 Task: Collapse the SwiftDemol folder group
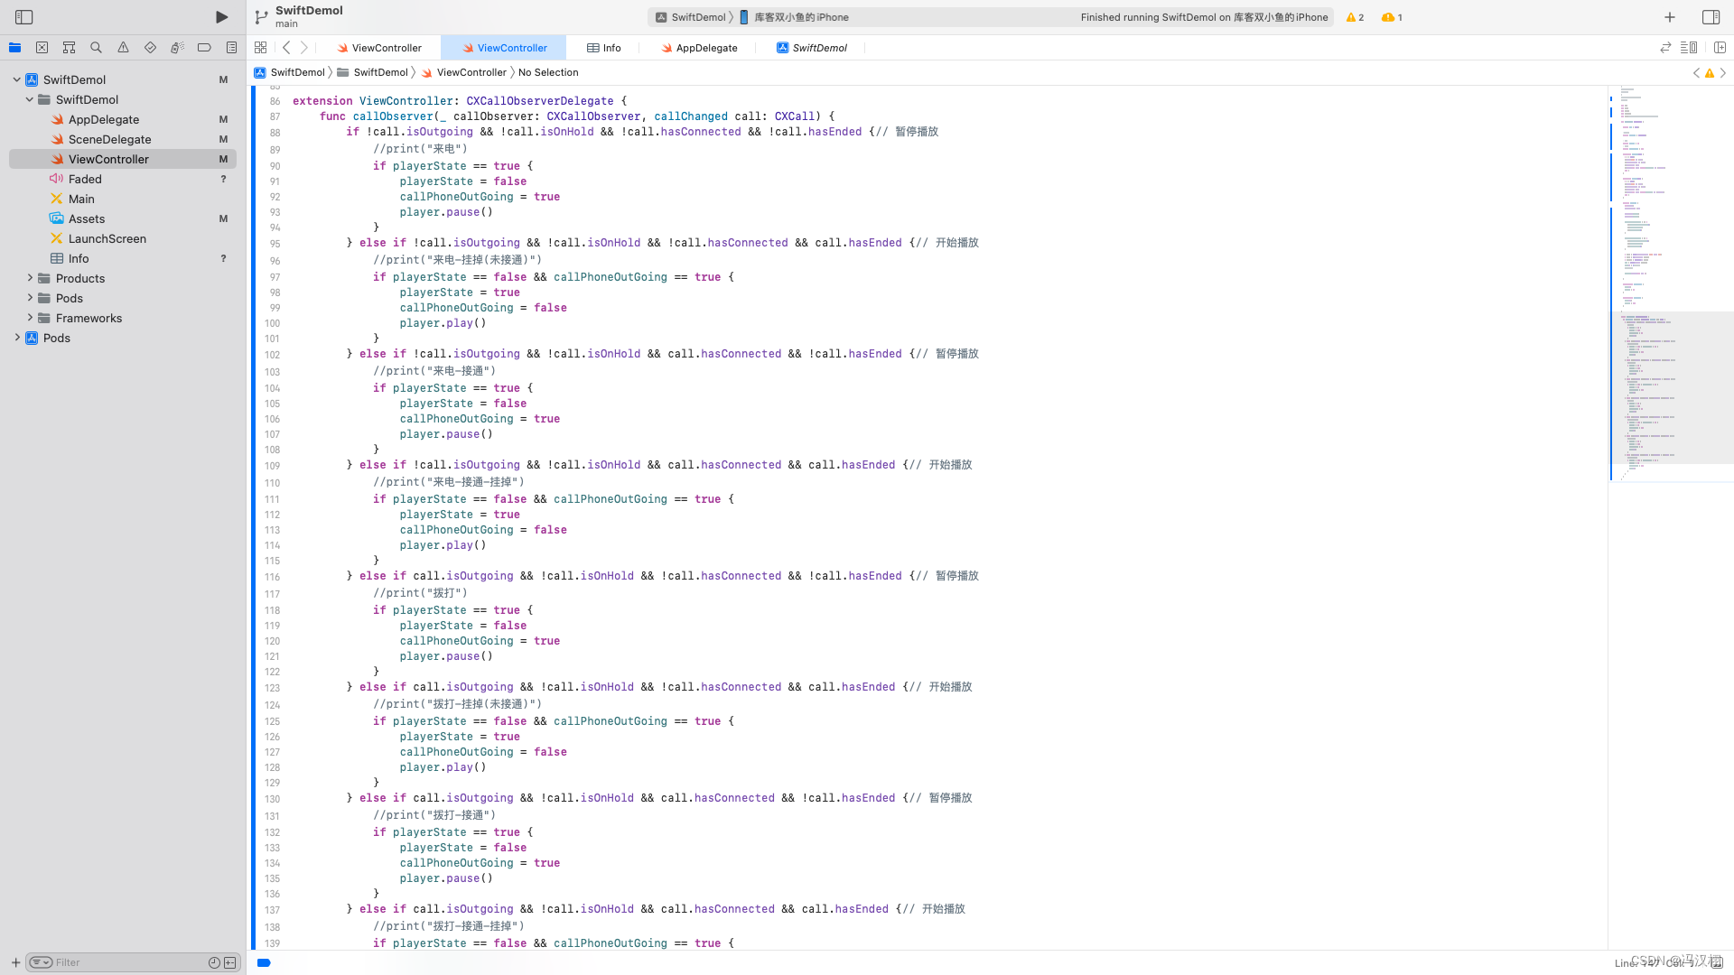point(29,99)
